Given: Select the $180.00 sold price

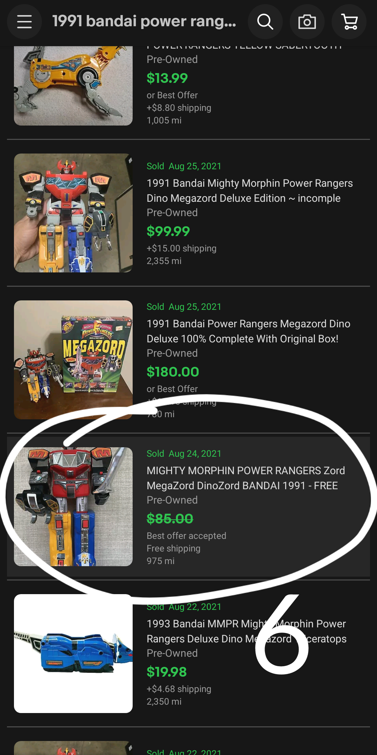Looking at the screenshot, I should (x=173, y=372).
